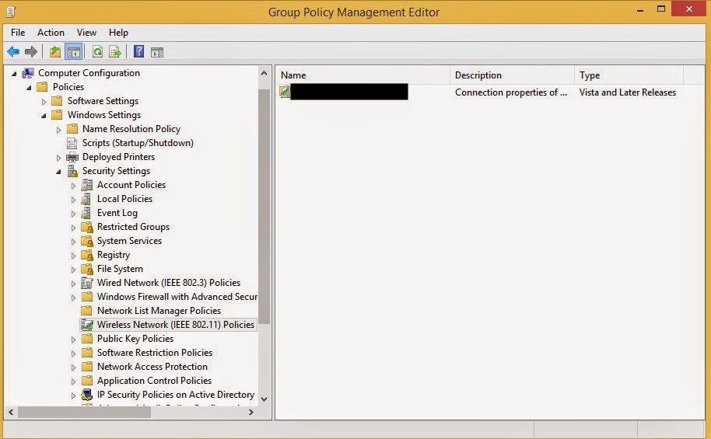Open the Action menu
Image resolution: width=711 pixels, height=439 pixels.
51,33
